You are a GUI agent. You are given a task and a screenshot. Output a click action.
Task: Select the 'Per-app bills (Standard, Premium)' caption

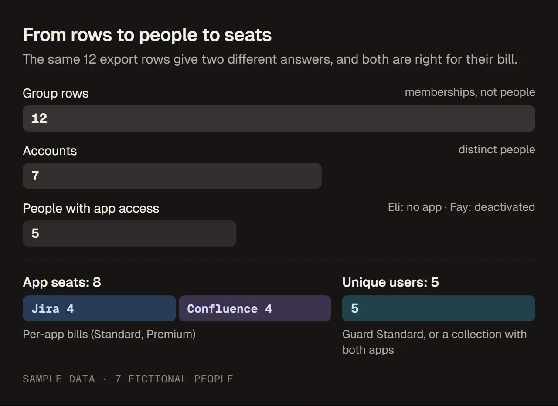pyautogui.click(x=109, y=335)
